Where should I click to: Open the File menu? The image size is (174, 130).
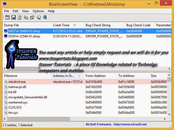click(7, 11)
